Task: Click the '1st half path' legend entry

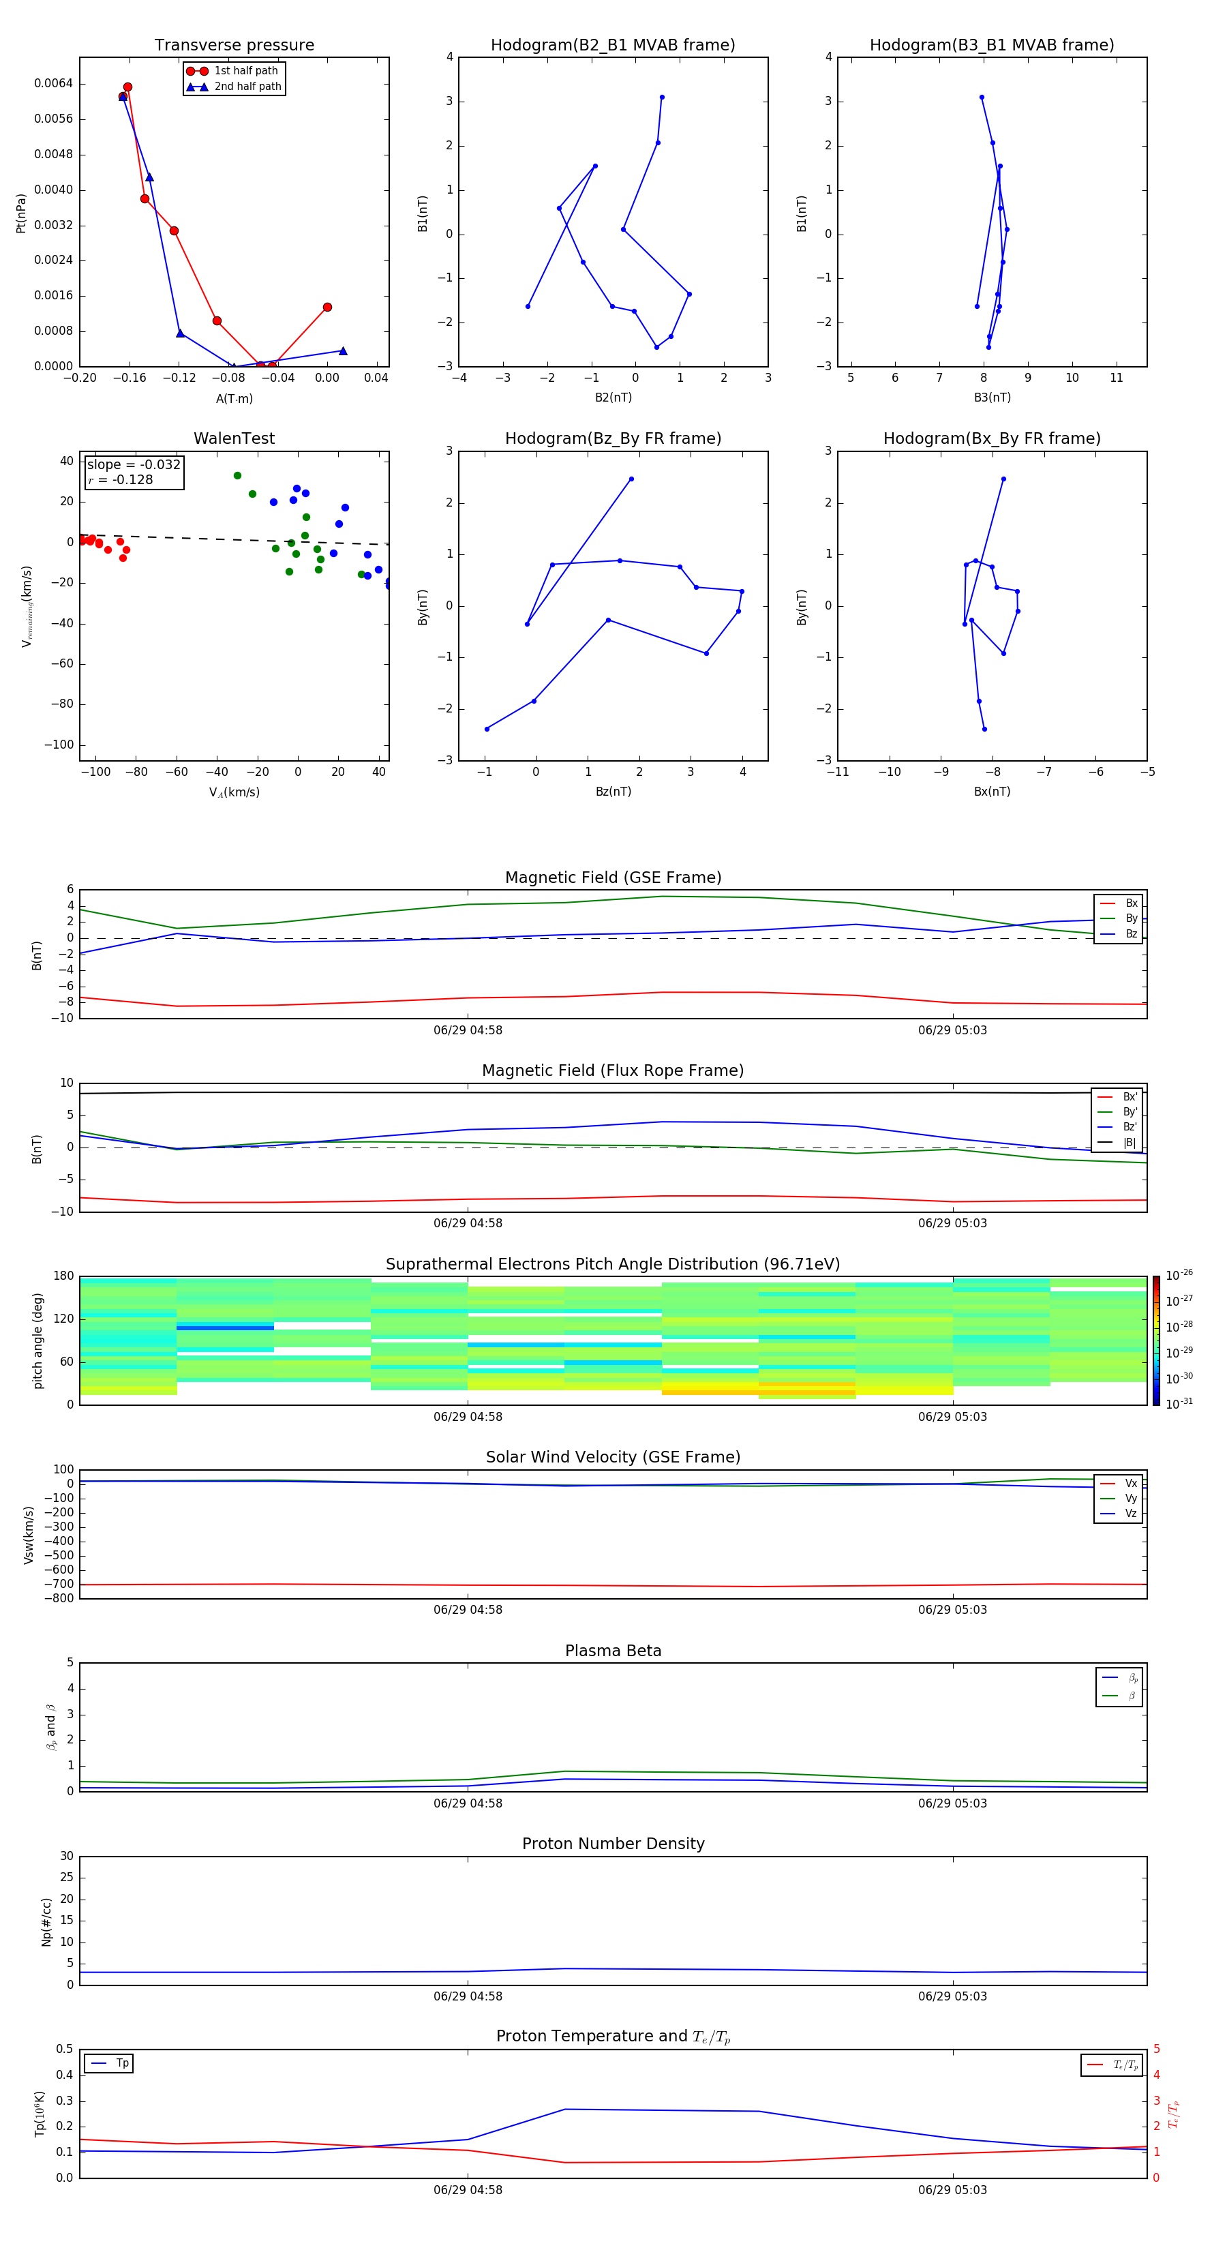Action: coord(232,71)
